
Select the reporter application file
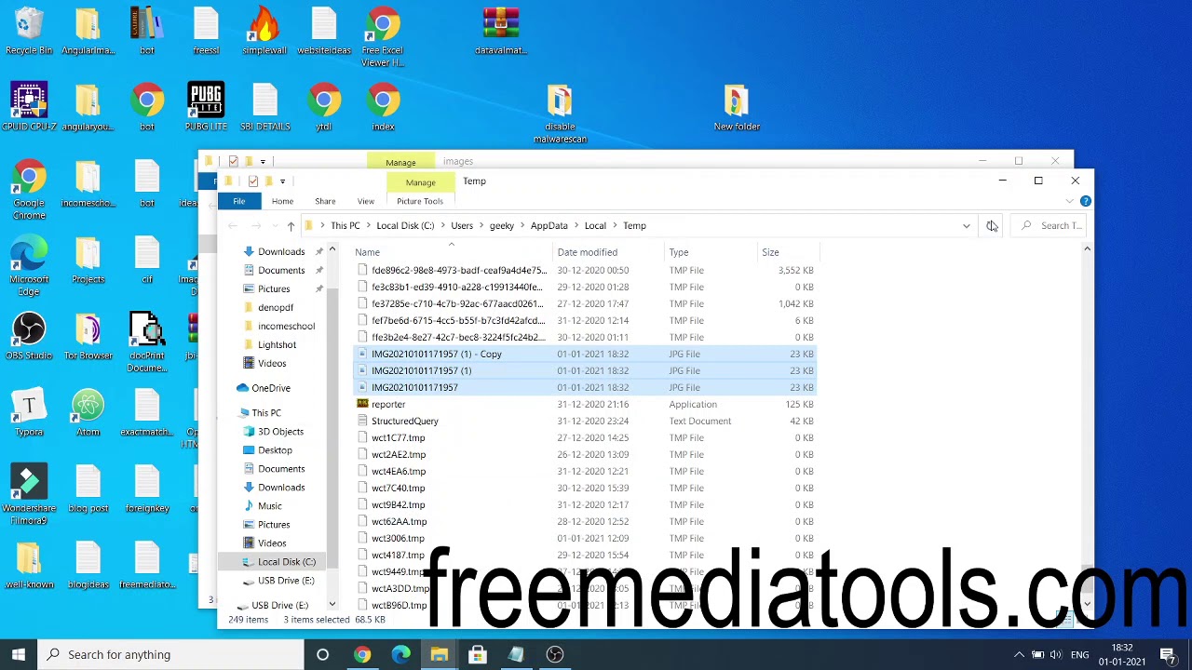pyautogui.click(x=388, y=405)
